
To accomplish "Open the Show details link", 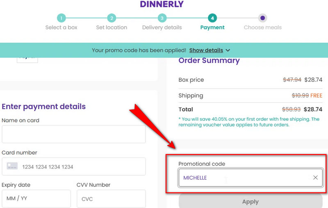I will pyautogui.click(x=206, y=50).
